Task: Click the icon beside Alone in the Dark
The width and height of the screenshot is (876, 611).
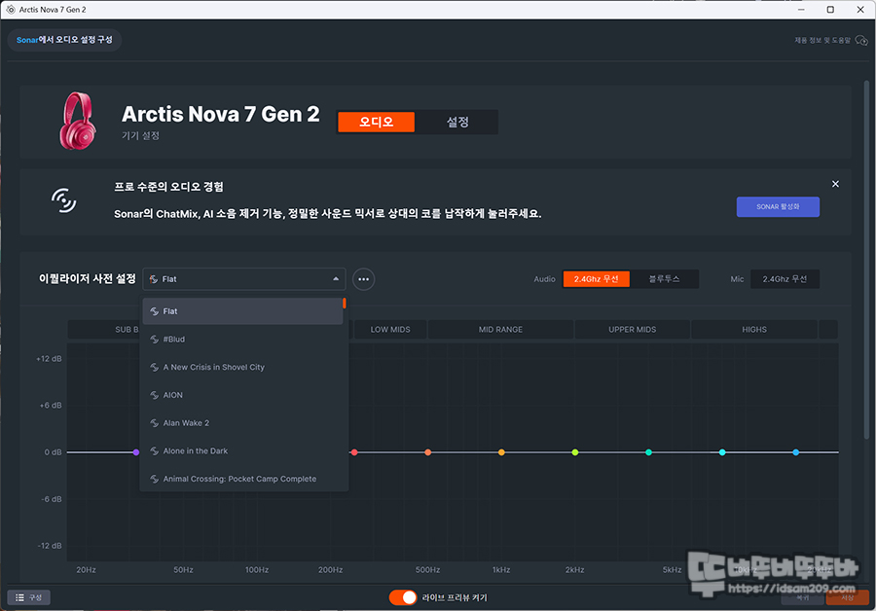Action: click(155, 450)
